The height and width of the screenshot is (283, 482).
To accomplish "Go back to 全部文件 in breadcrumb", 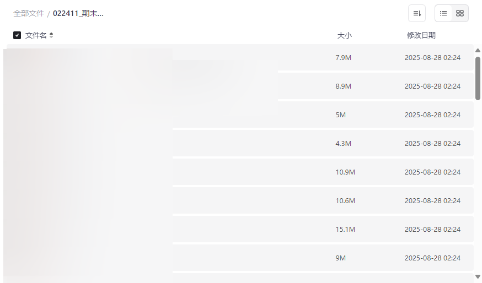I will (x=29, y=13).
